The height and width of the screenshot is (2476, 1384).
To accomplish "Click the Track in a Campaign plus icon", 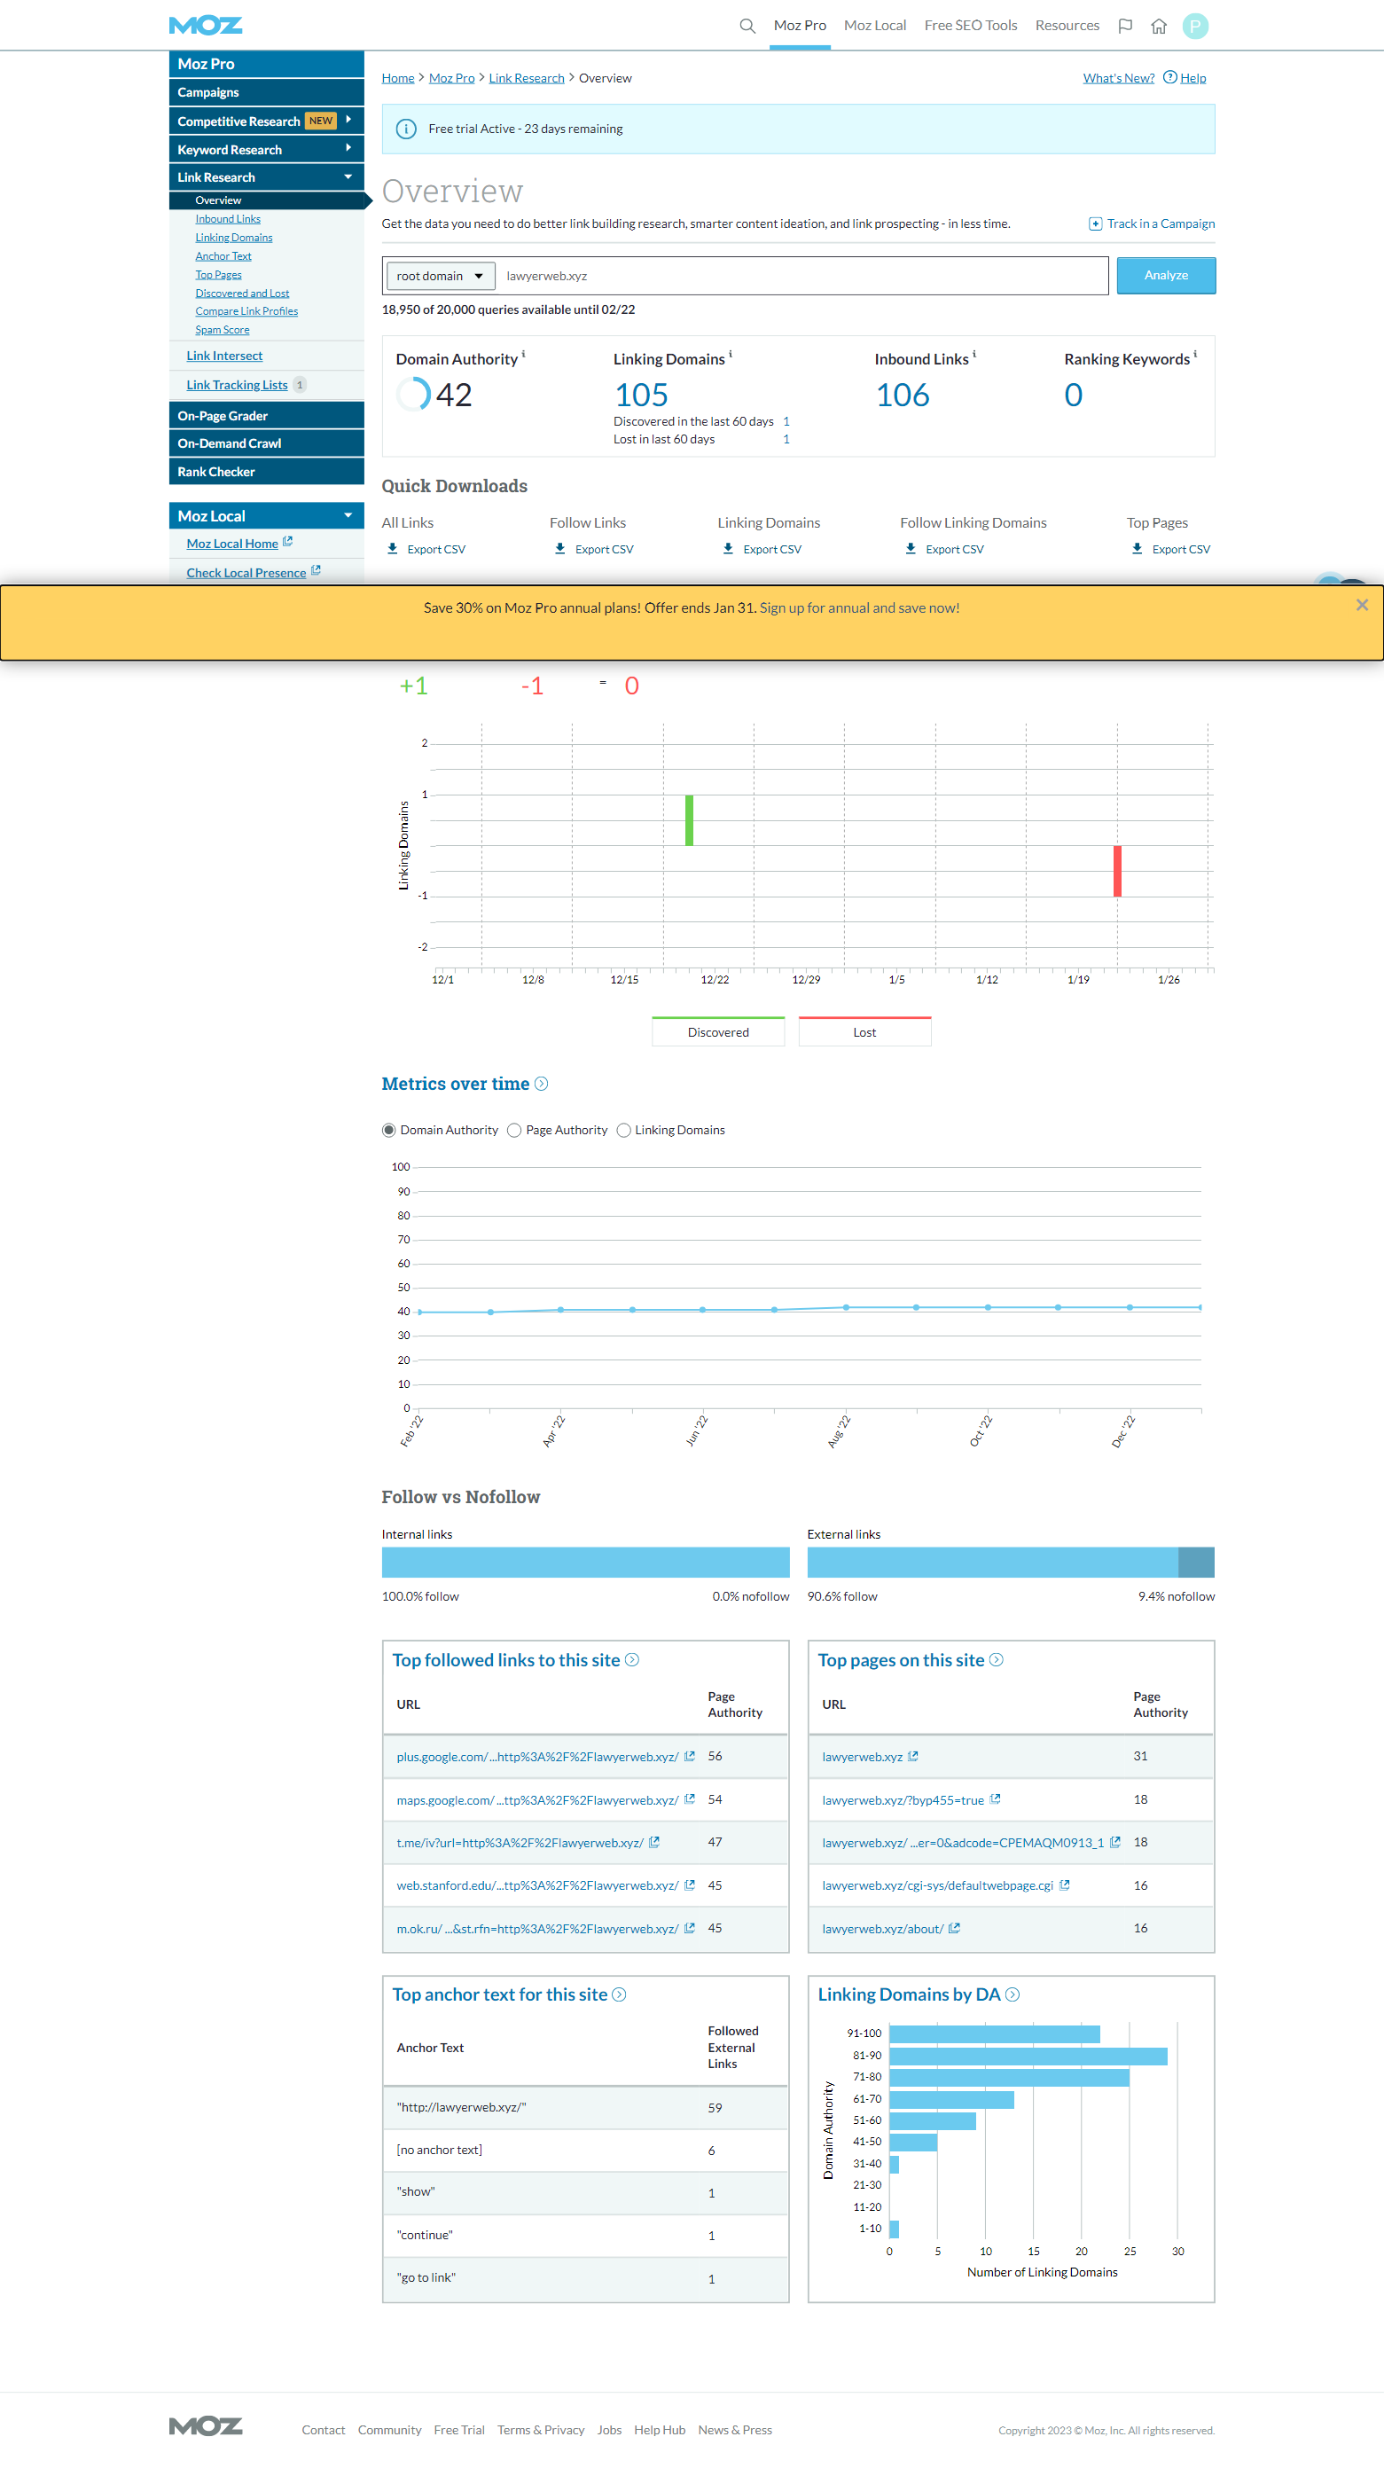I will tap(1095, 224).
